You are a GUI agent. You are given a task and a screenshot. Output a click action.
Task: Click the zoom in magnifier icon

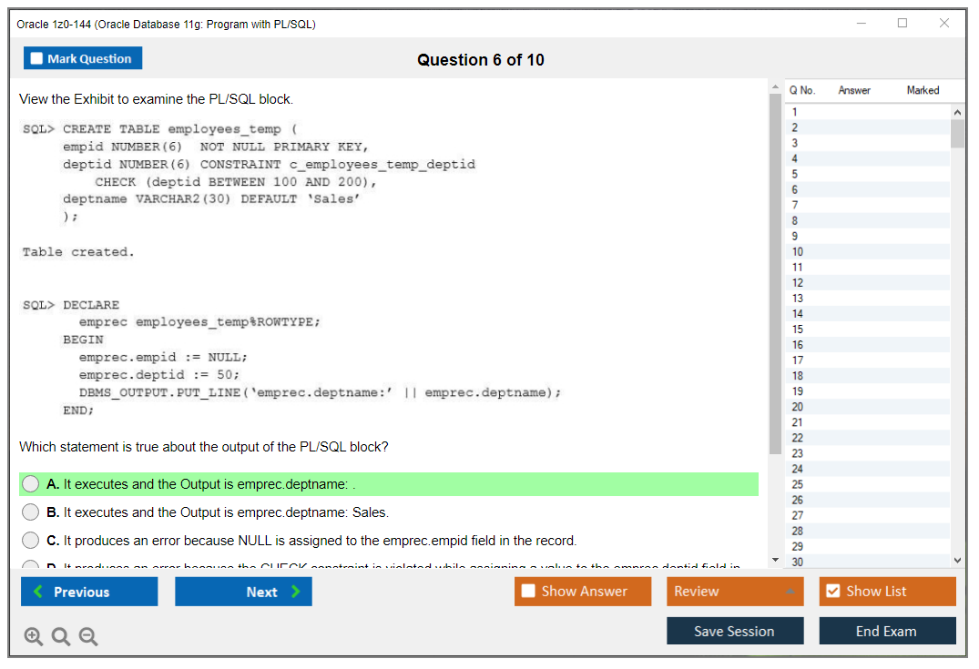(34, 637)
